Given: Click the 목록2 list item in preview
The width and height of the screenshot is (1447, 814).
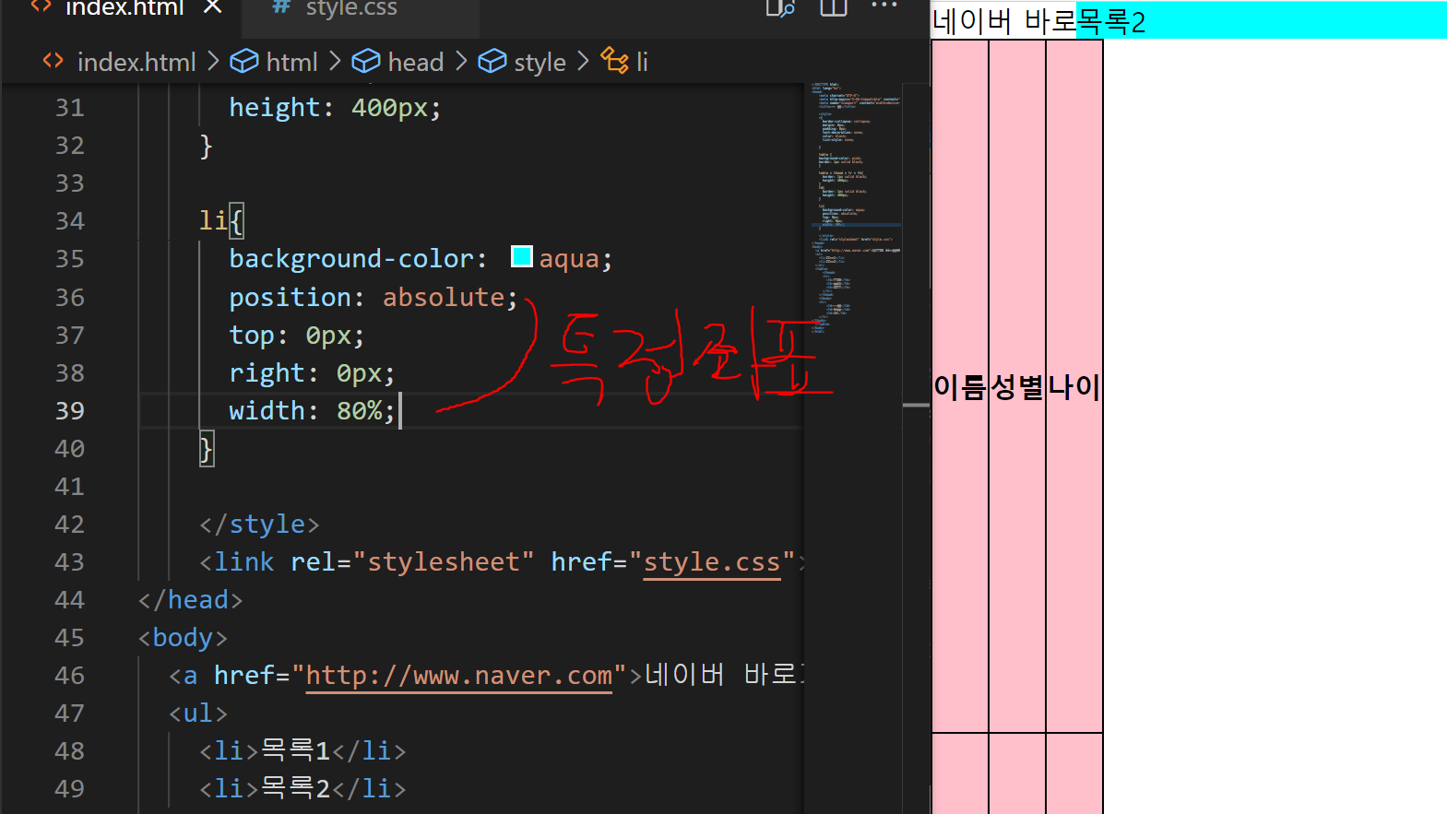Looking at the screenshot, I should pos(1262,20).
